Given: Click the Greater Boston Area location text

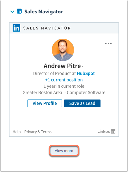Looking at the screenshot, I should click(x=42, y=93).
